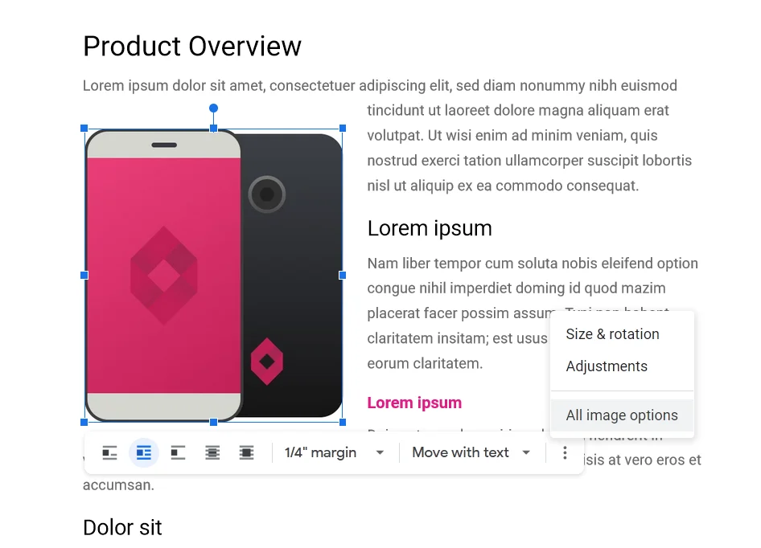Select the phone image in the document
This screenshot has height=548, width=761.
click(213, 275)
